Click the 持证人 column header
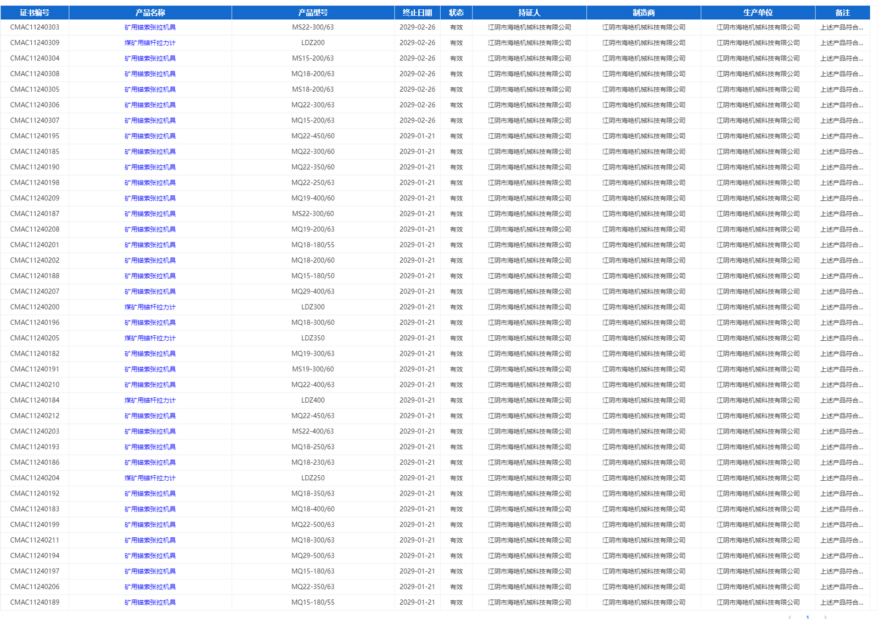Image resolution: width=878 pixels, height=619 pixels. (529, 13)
